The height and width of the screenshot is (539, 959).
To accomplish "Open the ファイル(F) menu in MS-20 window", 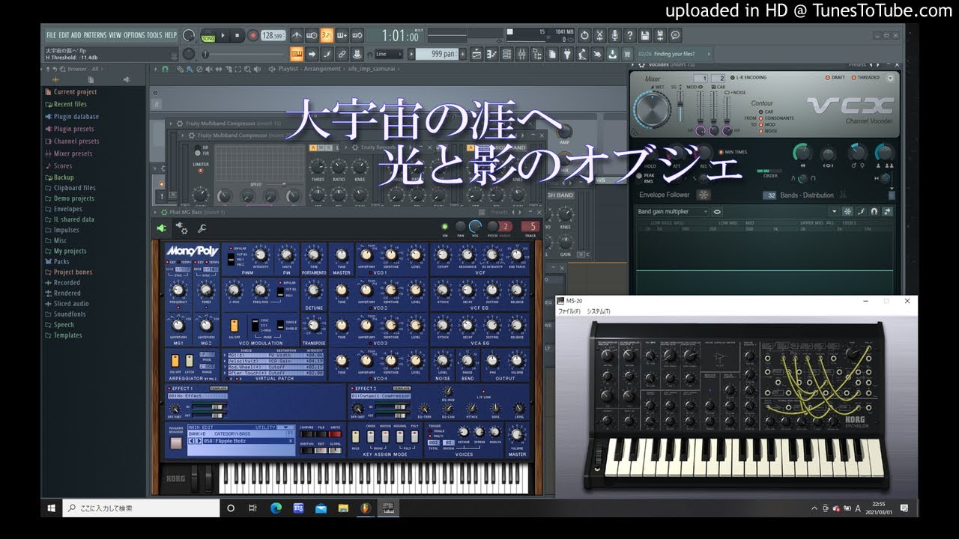I will pyautogui.click(x=569, y=311).
